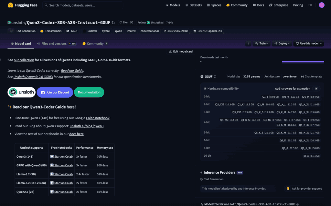331x206 pixels.
Task: Select the IQ1_S 8.92 GB quantization
Action: tap(270, 97)
